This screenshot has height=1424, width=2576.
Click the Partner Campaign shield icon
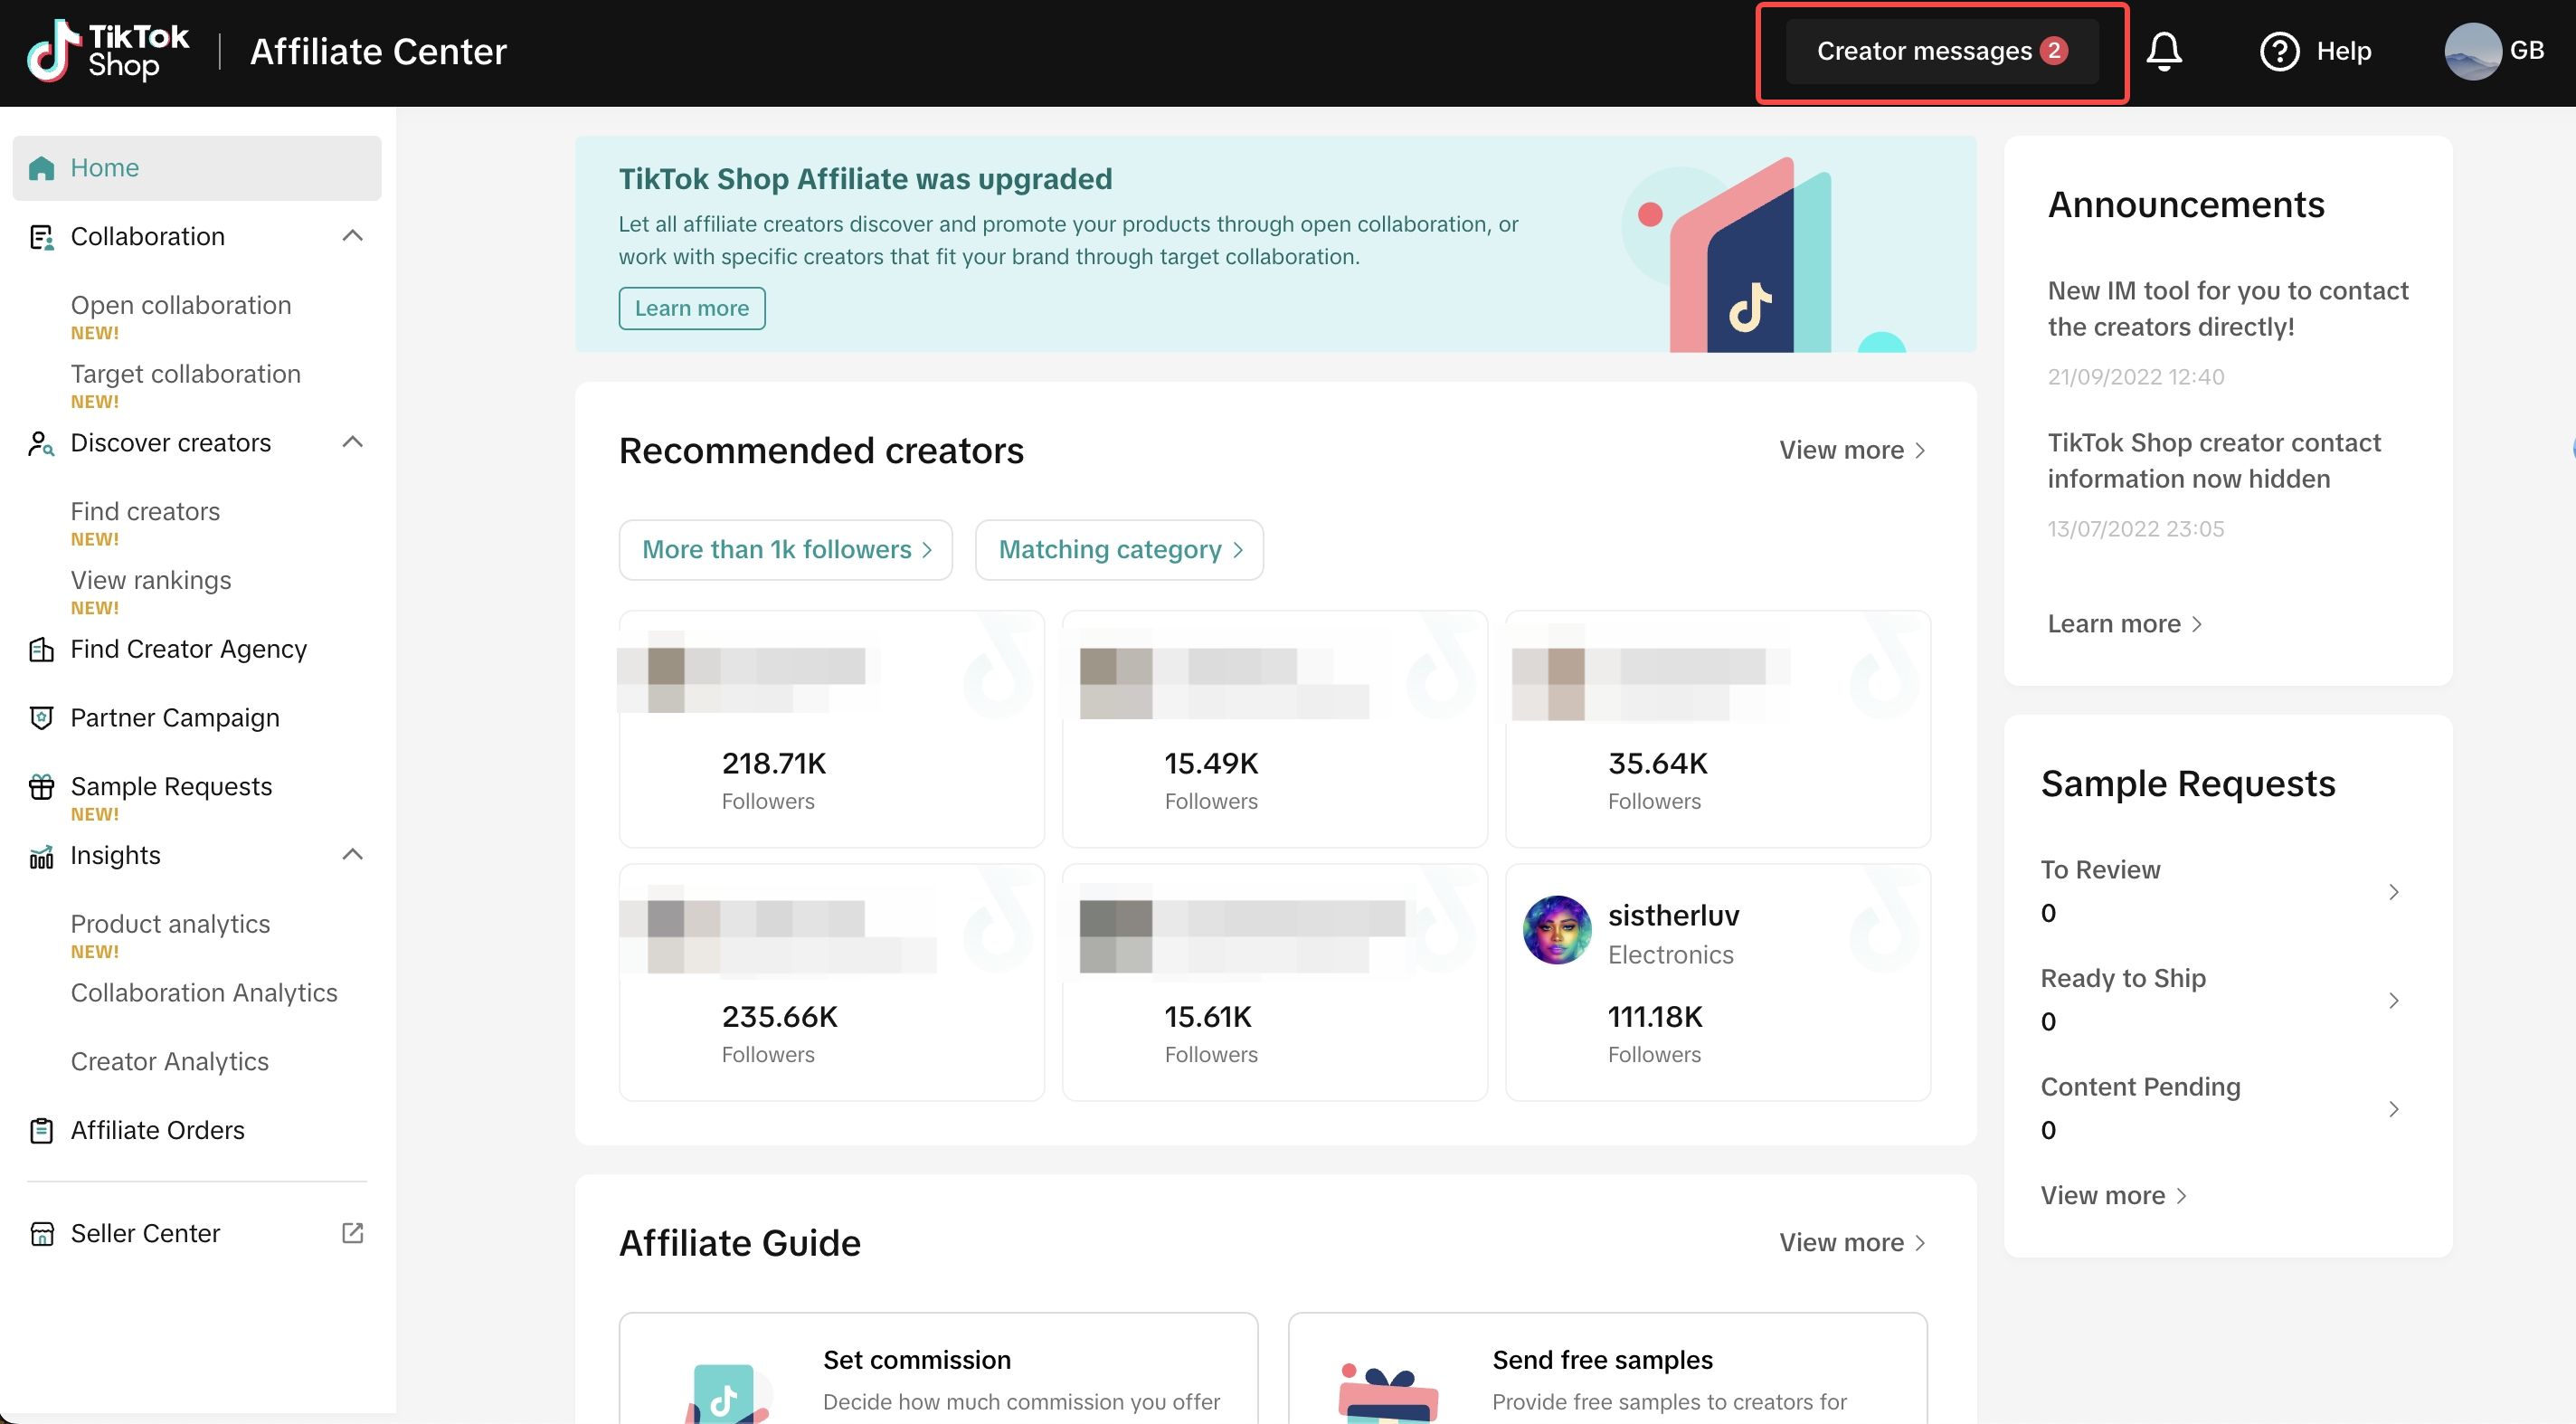tap(41, 717)
